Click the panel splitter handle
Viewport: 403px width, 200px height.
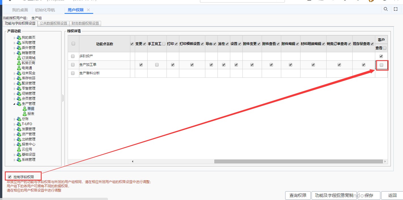tap(63, 98)
